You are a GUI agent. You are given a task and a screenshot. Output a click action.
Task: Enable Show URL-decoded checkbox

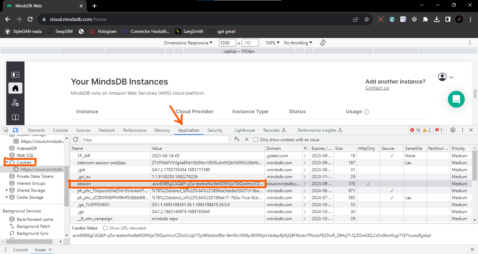click(105, 228)
